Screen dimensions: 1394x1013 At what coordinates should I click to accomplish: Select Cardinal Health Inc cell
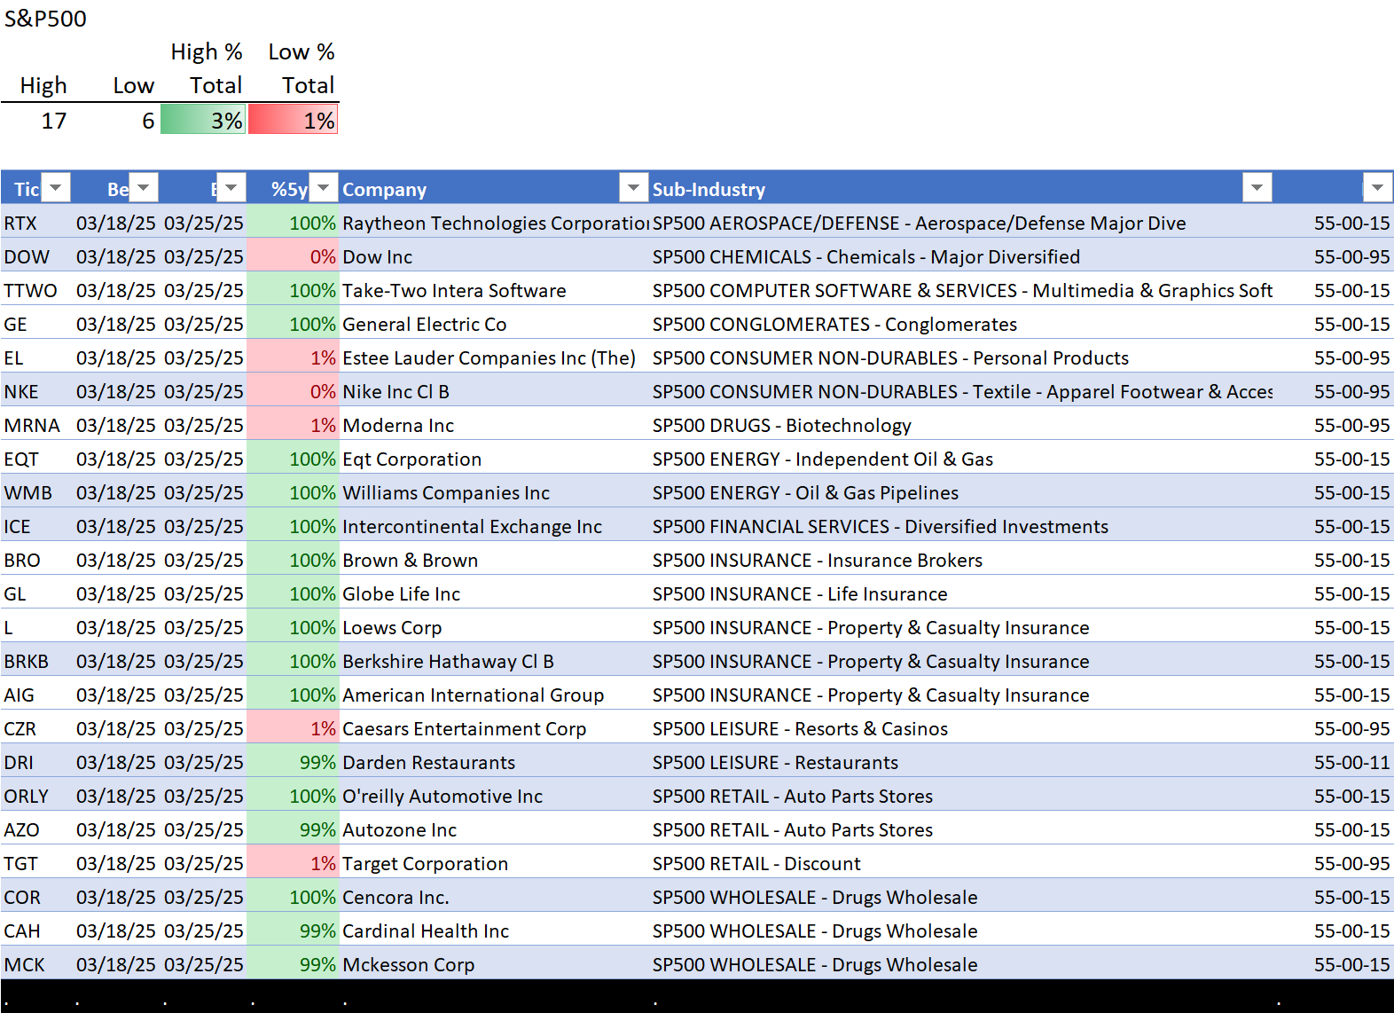coord(494,931)
